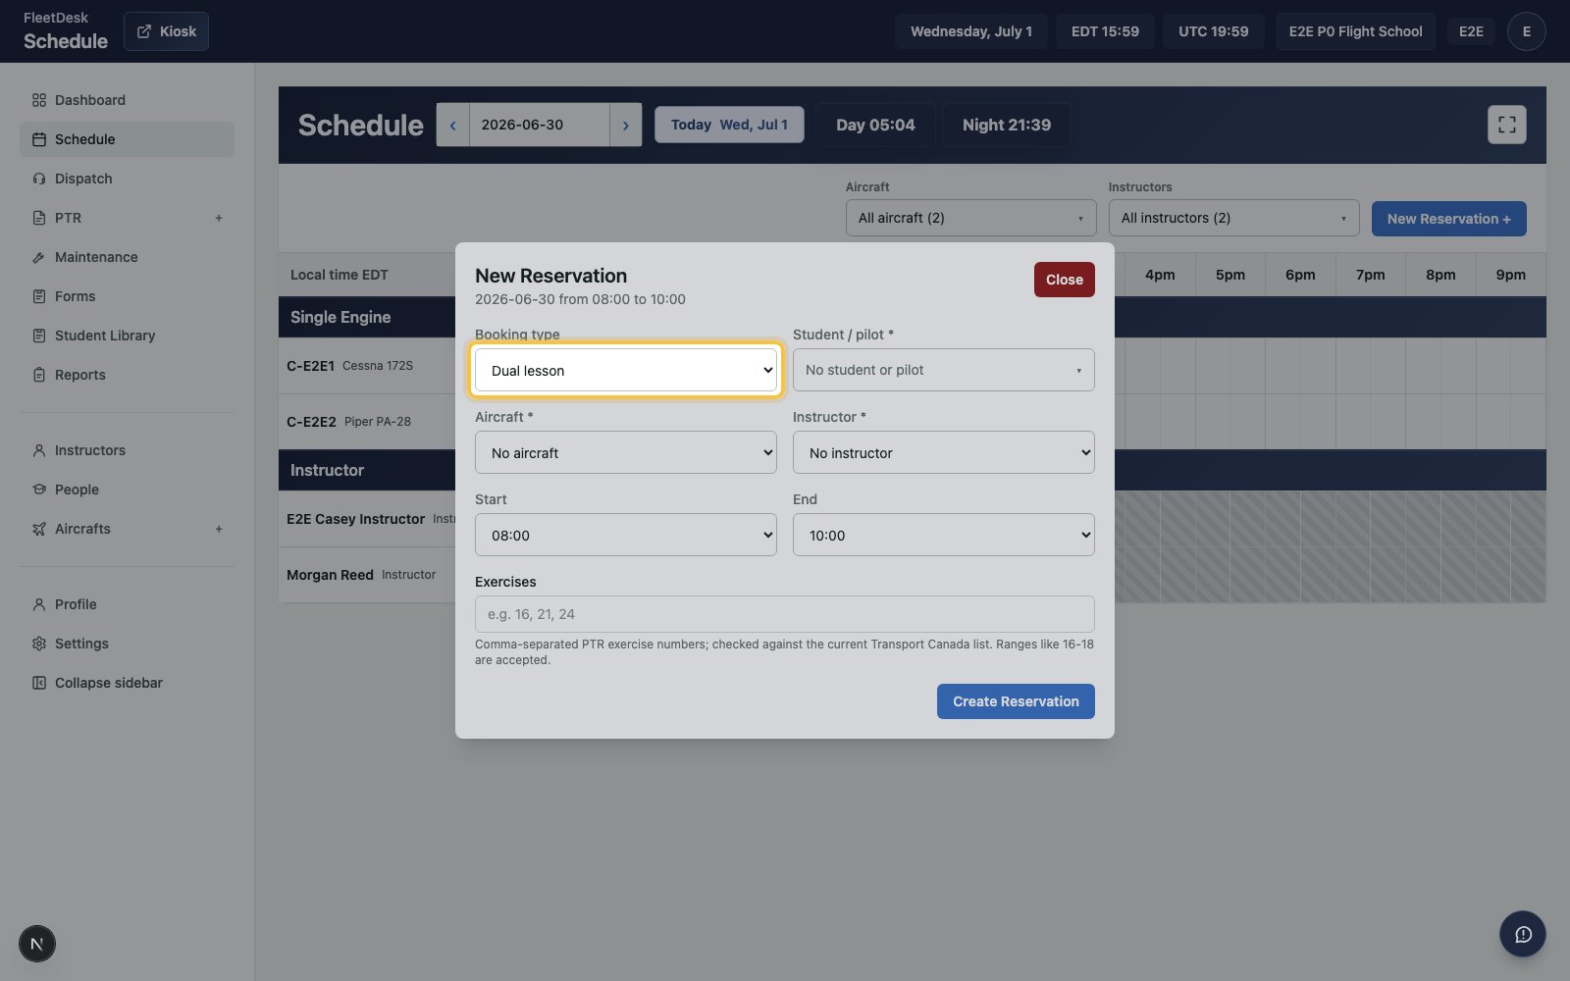The image size is (1570, 981).
Task: Click the Aircrafts plane icon
Action: 39,529
